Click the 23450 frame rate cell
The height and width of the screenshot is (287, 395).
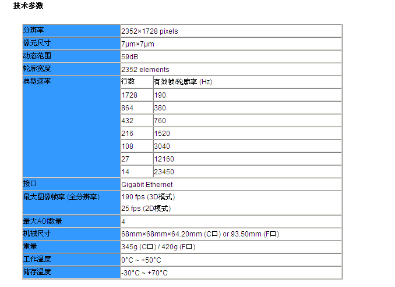tap(164, 171)
